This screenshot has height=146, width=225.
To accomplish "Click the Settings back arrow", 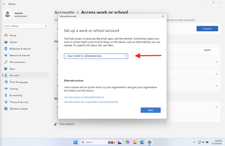I will pyautogui.click(x=4, y=4).
